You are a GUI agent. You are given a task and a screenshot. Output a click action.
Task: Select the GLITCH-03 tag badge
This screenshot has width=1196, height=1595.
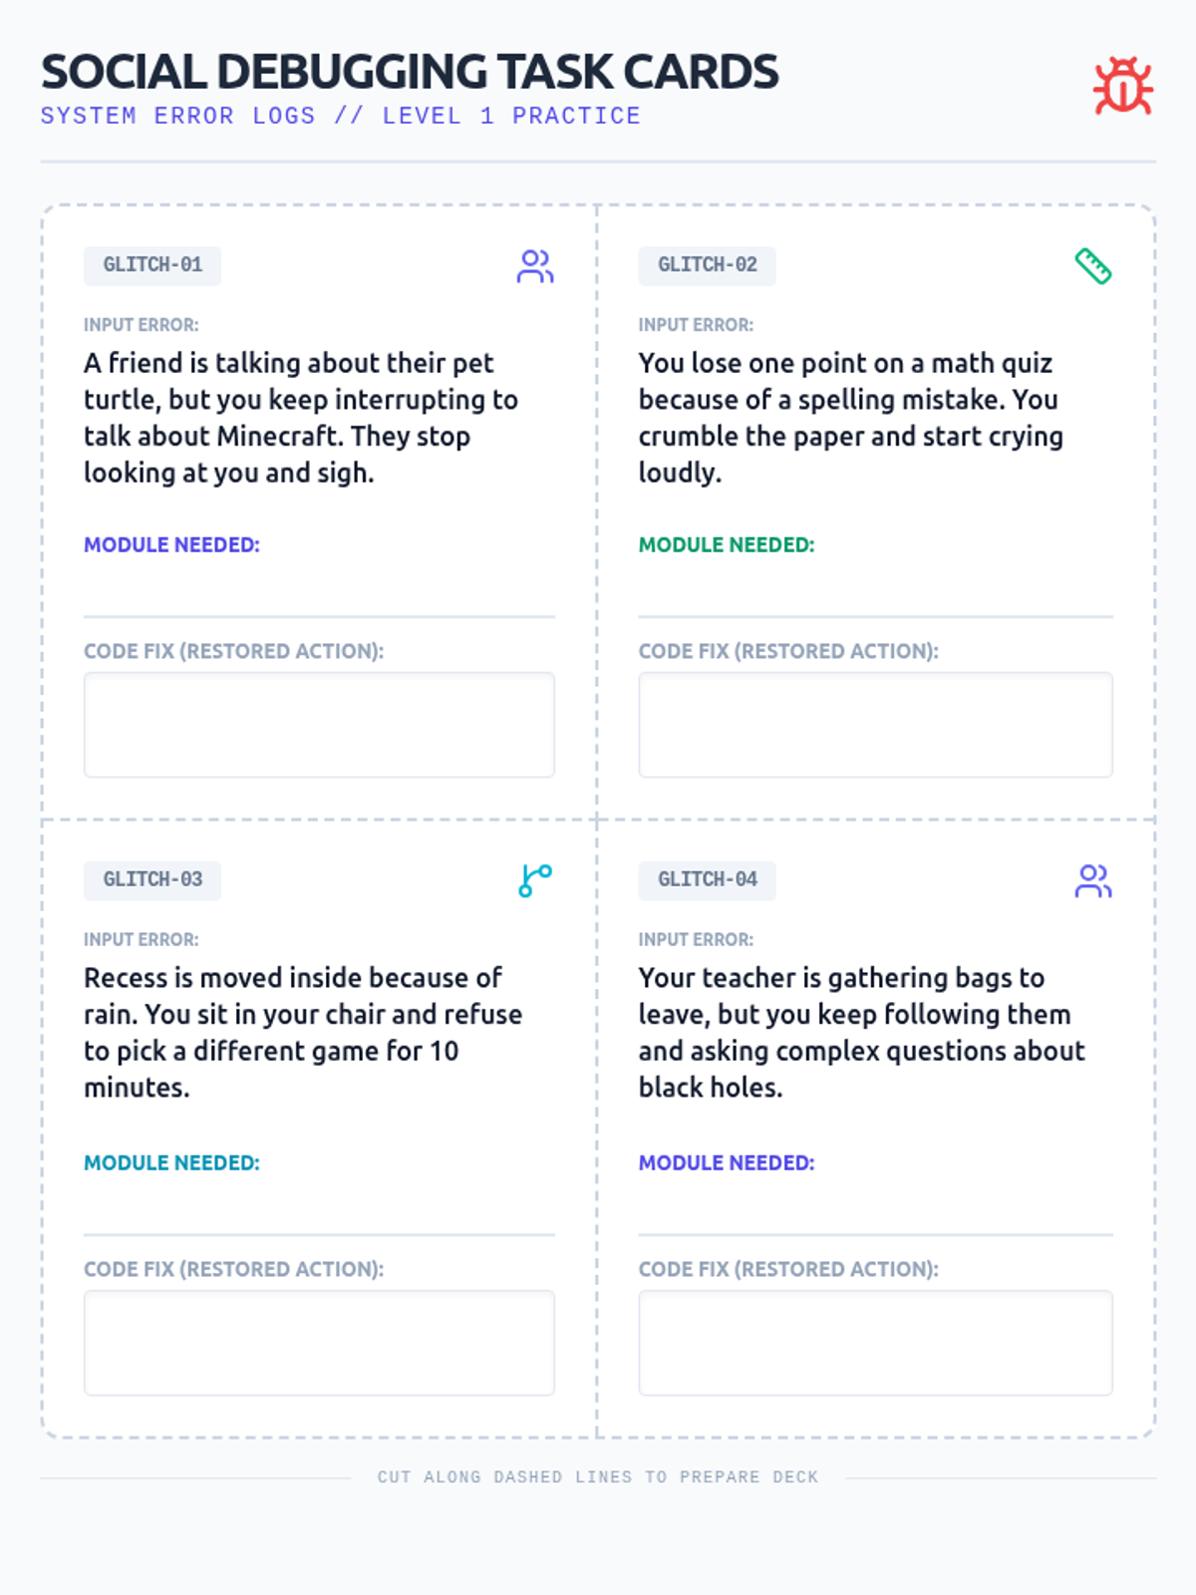click(x=152, y=880)
